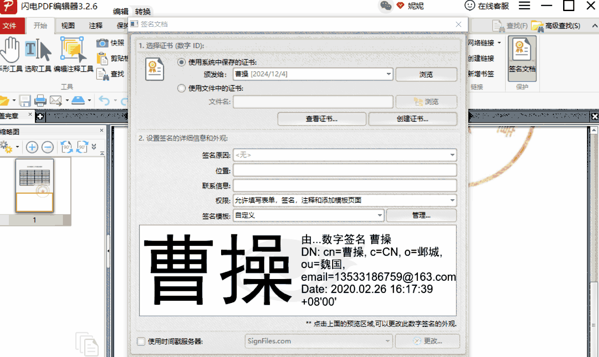The width and height of the screenshot is (599, 357).
Task: Open the folder icon in quick toolbar
Action: click(4, 101)
